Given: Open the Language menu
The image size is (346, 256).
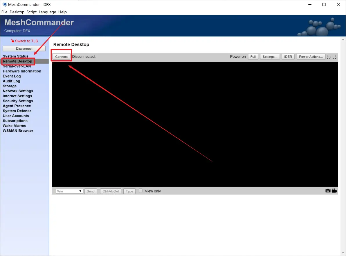Looking at the screenshot, I should pyautogui.click(x=47, y=12).
